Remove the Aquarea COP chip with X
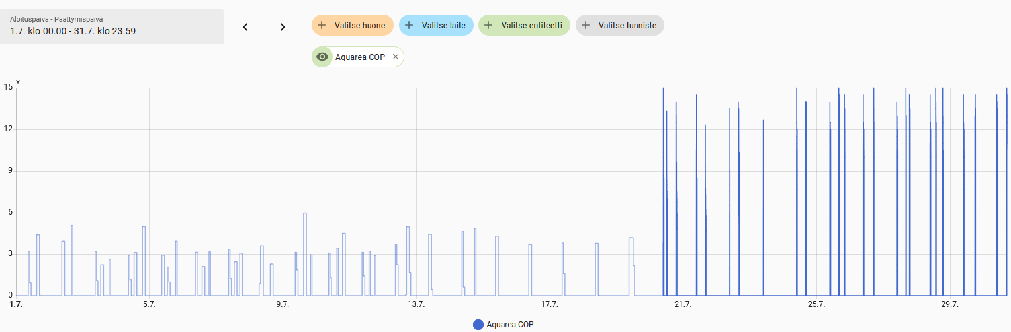The height and width of the screenshot is (332, 1011). 396,57
